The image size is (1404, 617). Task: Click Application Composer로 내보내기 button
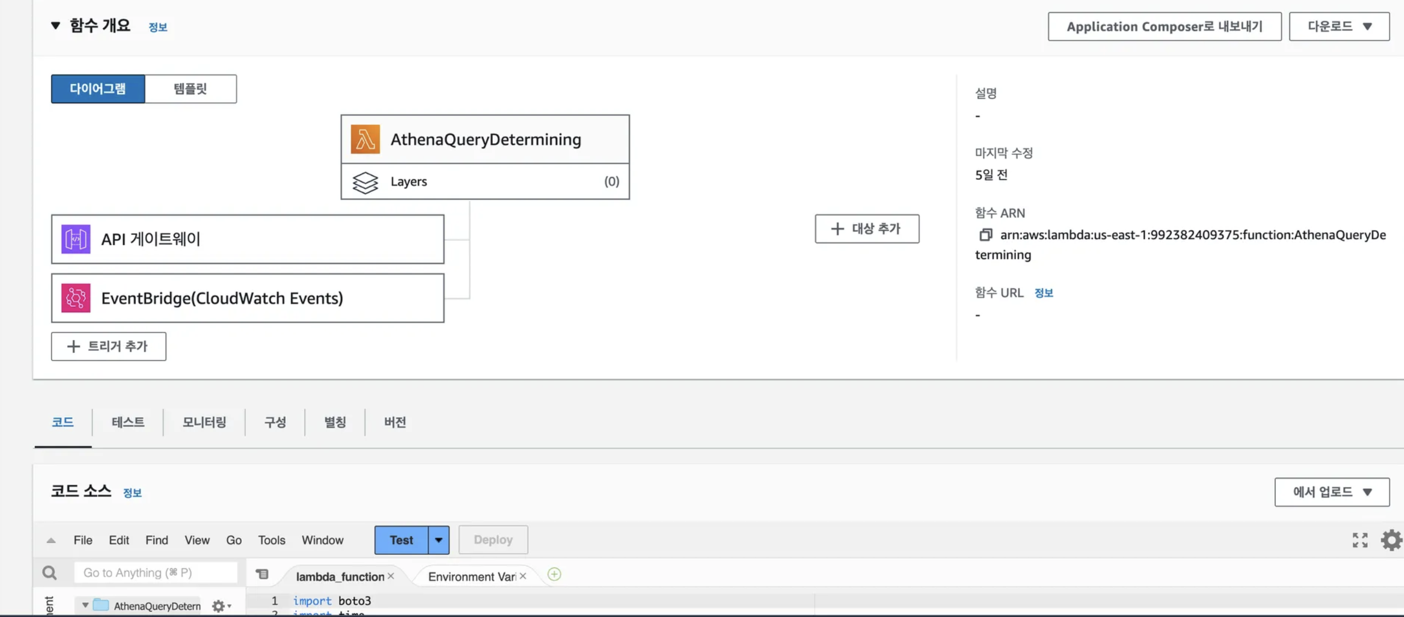pos(1164,26)
